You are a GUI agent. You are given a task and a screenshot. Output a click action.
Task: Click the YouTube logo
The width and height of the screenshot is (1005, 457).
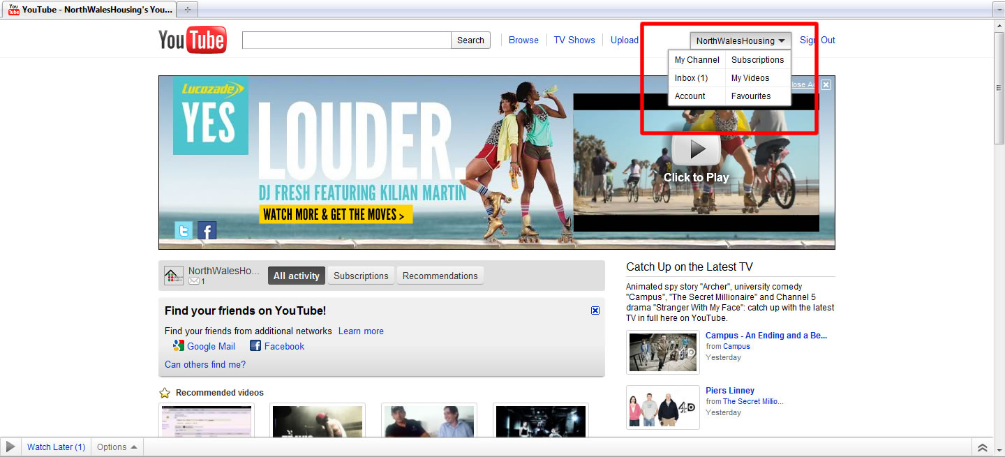(192, 40)
